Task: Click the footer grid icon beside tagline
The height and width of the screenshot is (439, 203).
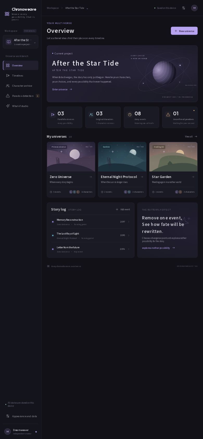Action: [x=48, y=266]
